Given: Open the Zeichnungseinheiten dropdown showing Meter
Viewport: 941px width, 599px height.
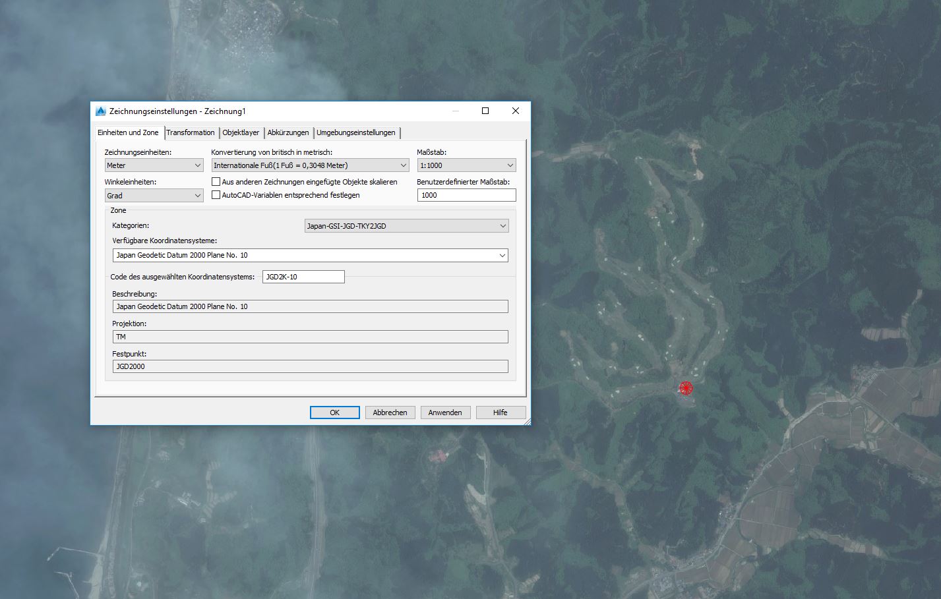Looking at the screenshot, I should 154,165.
